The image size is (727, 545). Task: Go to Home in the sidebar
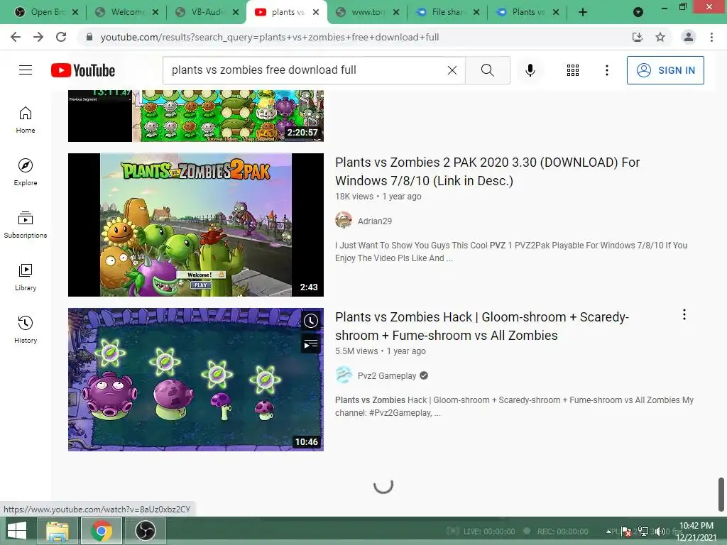(26, 120)
